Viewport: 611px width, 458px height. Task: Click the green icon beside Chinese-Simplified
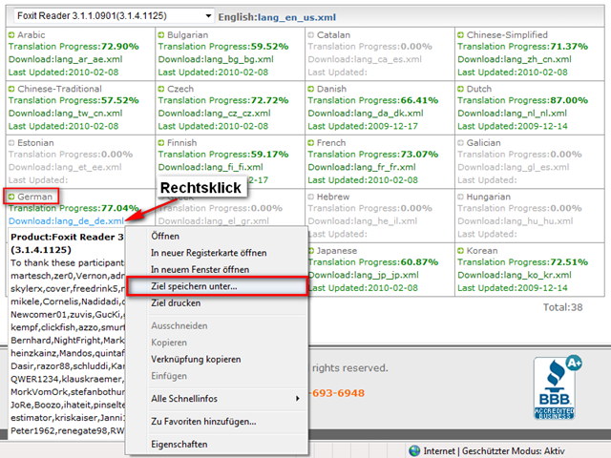pyautogui.click(x=462, y=33)
